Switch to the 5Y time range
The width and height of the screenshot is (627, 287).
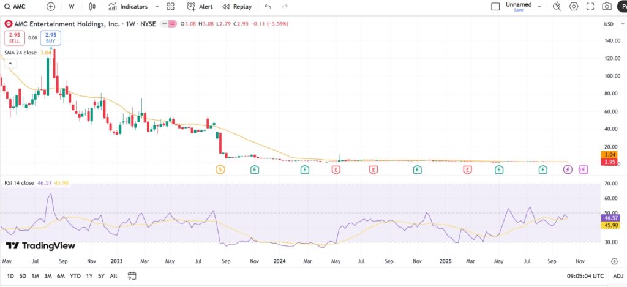click(101, 275)
